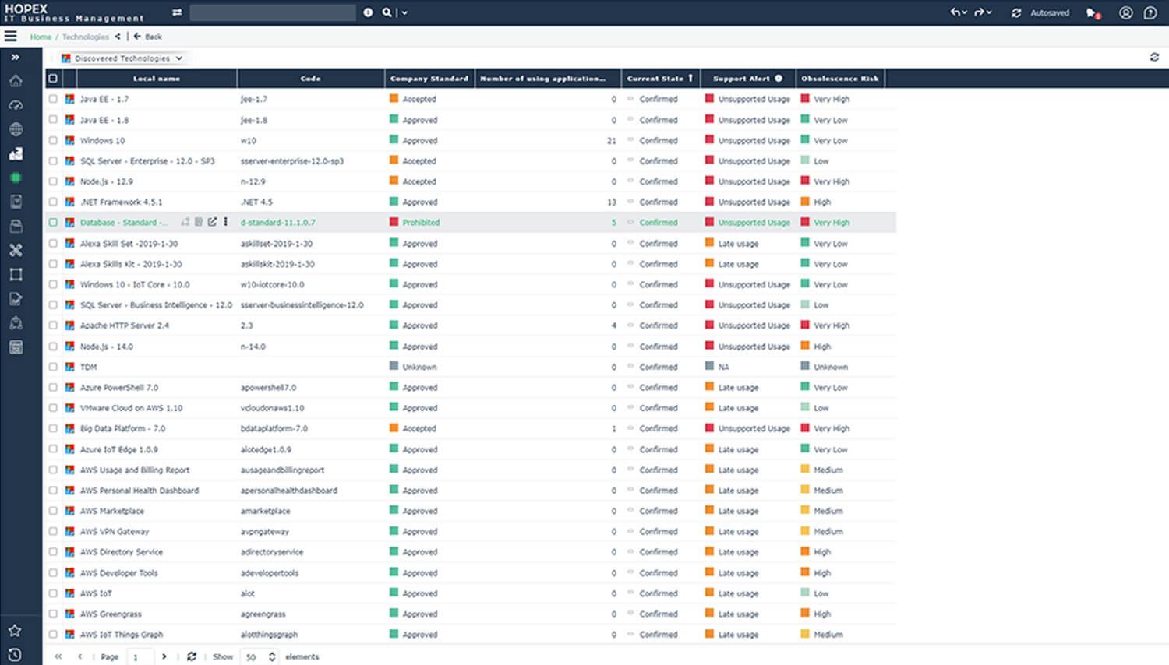
Task: Open the document edit sidebar icon
Action: click(x=16, y=298)
